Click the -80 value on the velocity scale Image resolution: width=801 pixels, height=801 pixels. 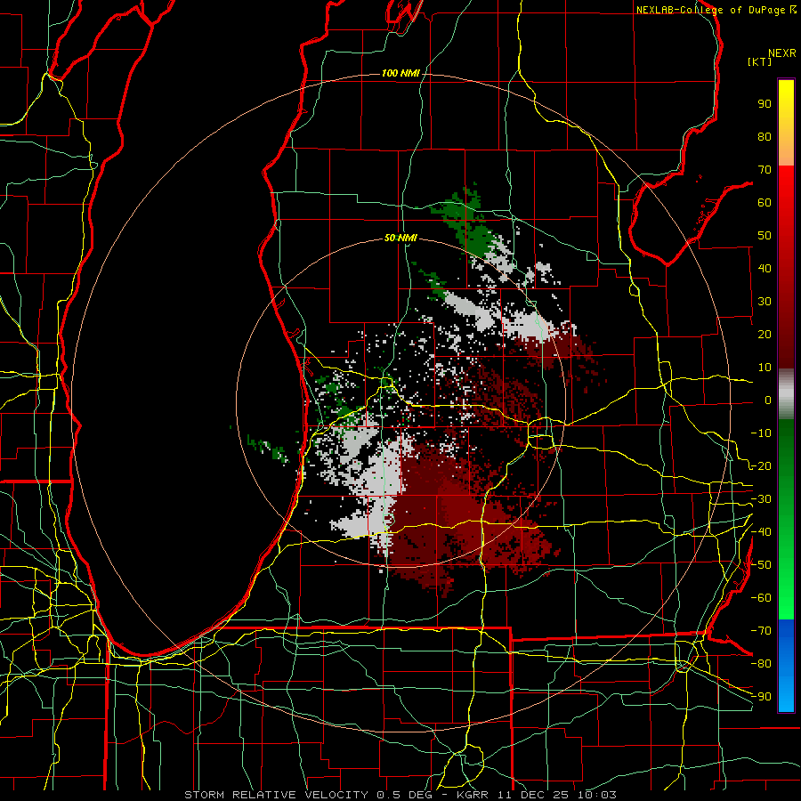761,664
